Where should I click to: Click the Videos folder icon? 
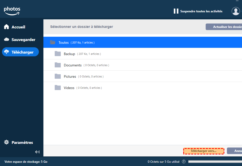[58, 88]
